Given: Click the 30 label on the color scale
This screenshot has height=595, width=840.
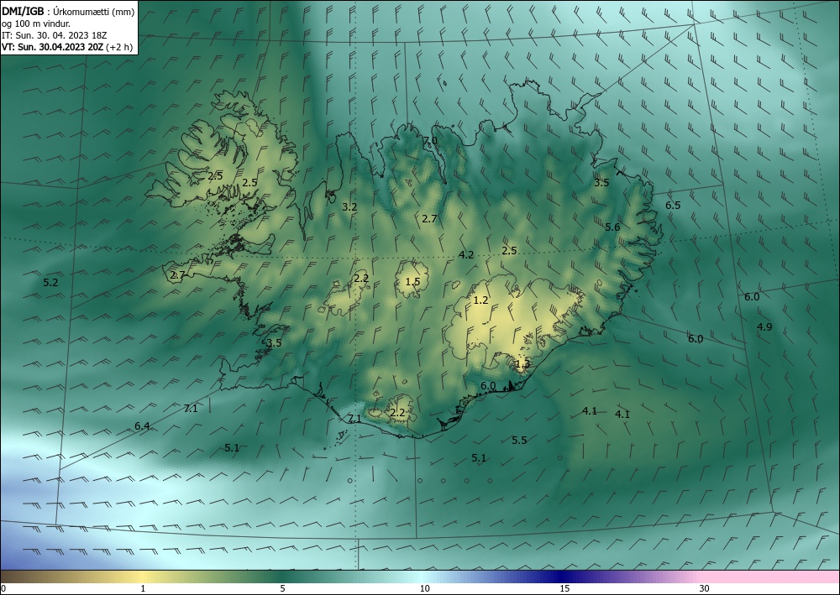Looking at the screenshot, I should 704,588.
